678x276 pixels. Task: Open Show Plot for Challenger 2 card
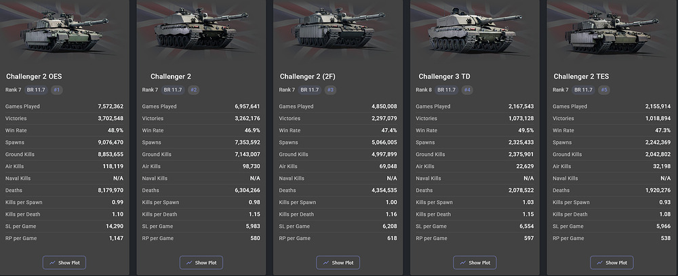click(x=201, y=262)
